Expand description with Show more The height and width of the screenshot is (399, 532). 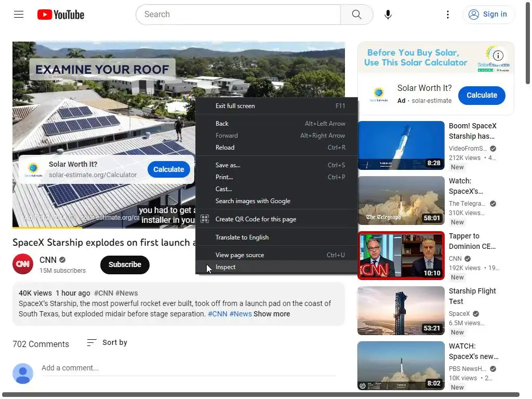271,314
